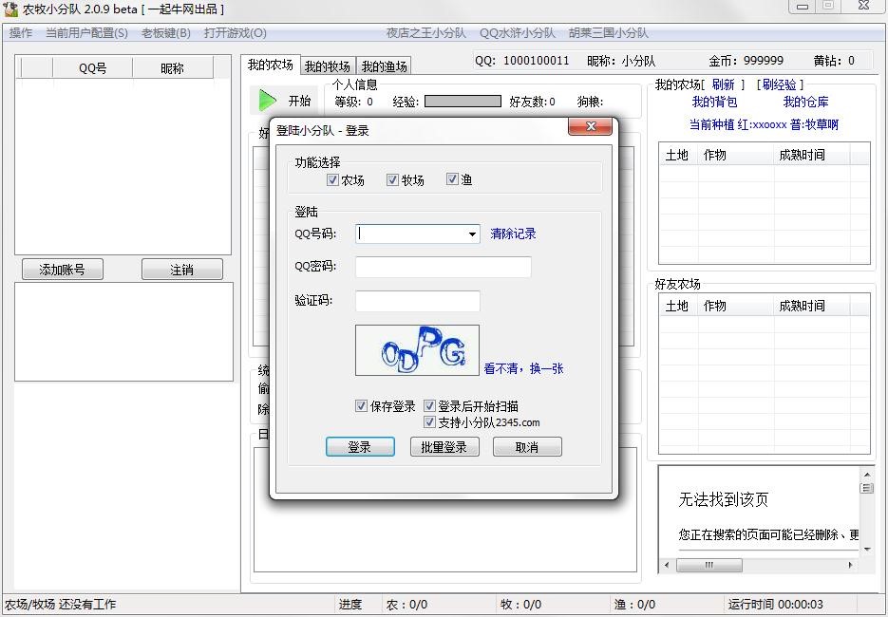The image size is (888, 617).
Task: Open the QQ号码 dropdown list
Action: [472, 234]
